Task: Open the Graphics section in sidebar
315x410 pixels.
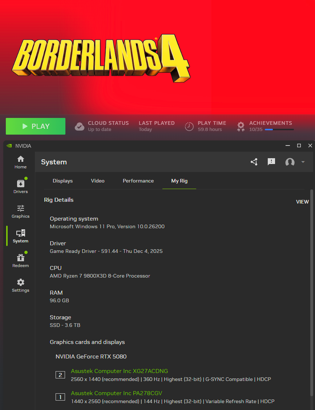Action: coord(20,212)
